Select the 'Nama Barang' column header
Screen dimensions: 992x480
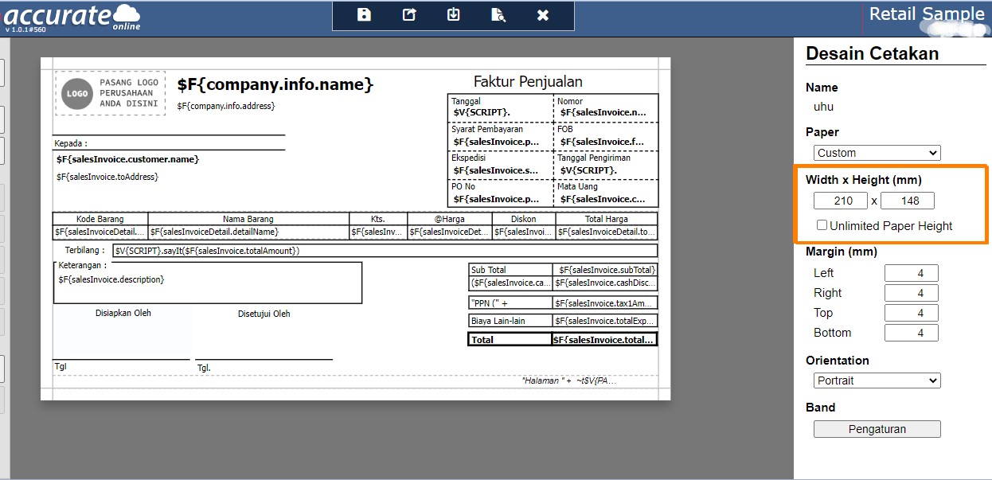(x=248, y=219)
